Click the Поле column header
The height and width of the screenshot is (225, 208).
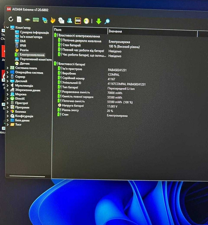tap(80, 30)
